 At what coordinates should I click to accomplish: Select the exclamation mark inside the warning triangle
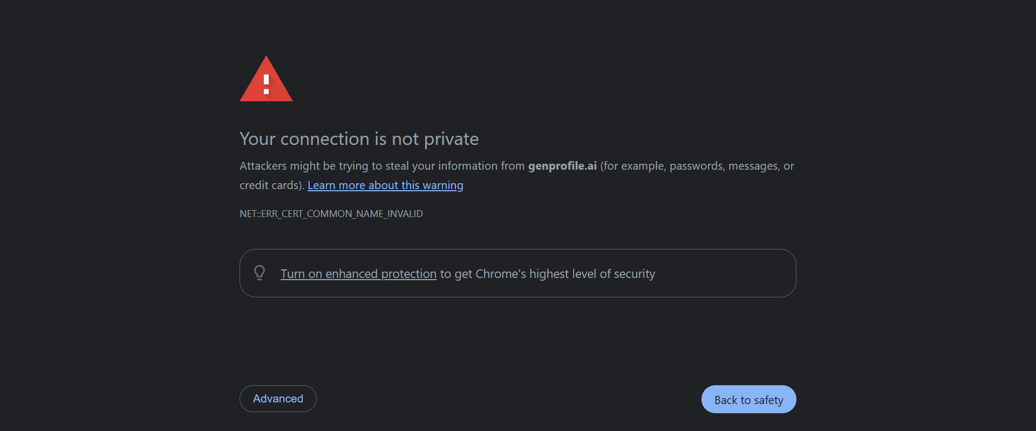(266, 86)
